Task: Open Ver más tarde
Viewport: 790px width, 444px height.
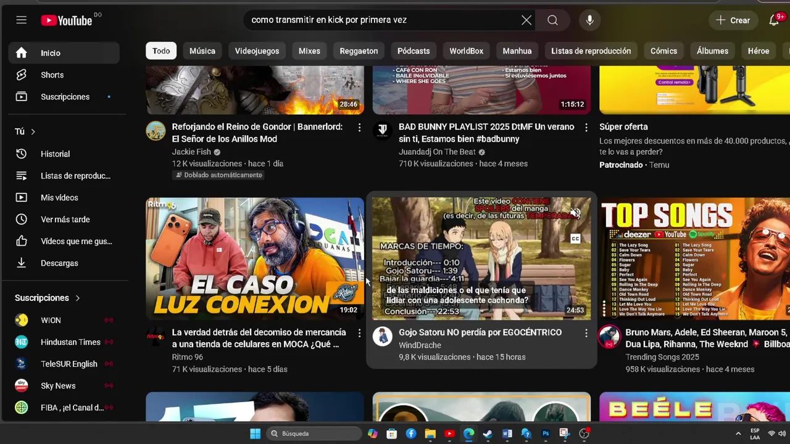Action: [x=64, y=220]
